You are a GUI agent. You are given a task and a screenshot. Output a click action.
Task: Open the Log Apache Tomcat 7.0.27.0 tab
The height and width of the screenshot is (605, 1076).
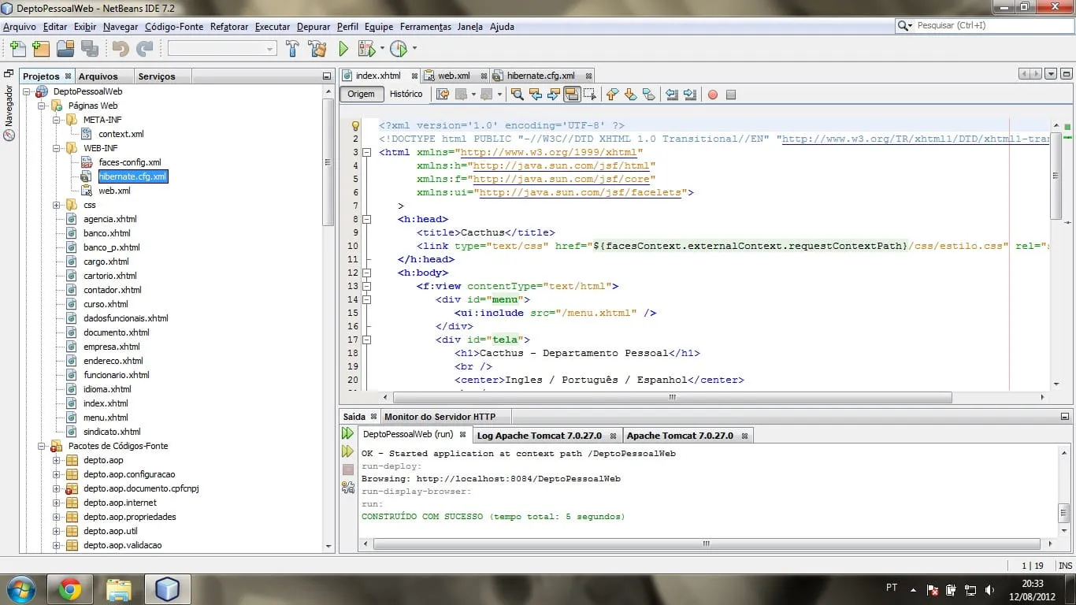[x=539, y=436]
